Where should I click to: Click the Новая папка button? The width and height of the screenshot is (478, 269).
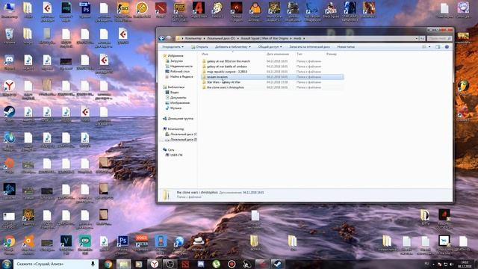[x=346, y=47]
